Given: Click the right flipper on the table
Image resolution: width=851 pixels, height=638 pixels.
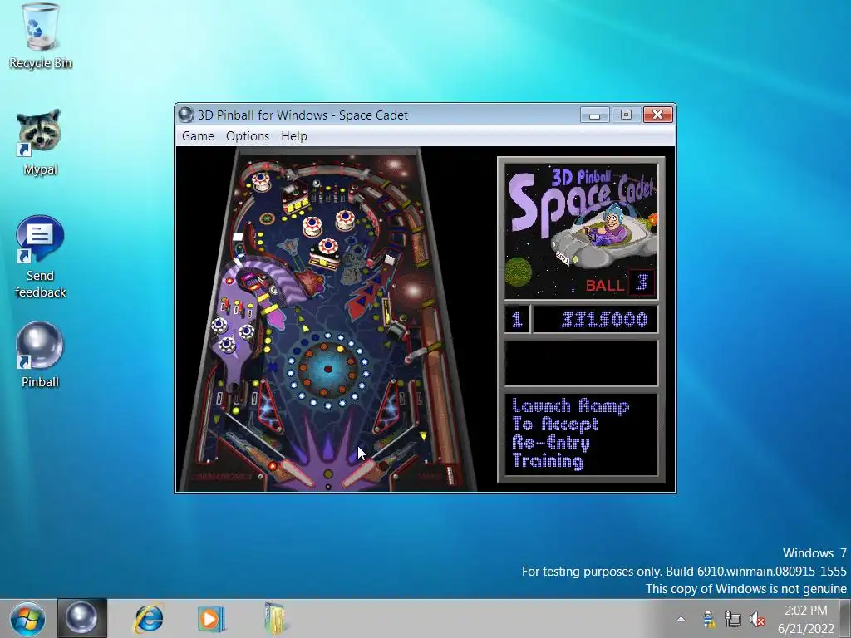Looking at the screenshot, I should pos(359,475).
